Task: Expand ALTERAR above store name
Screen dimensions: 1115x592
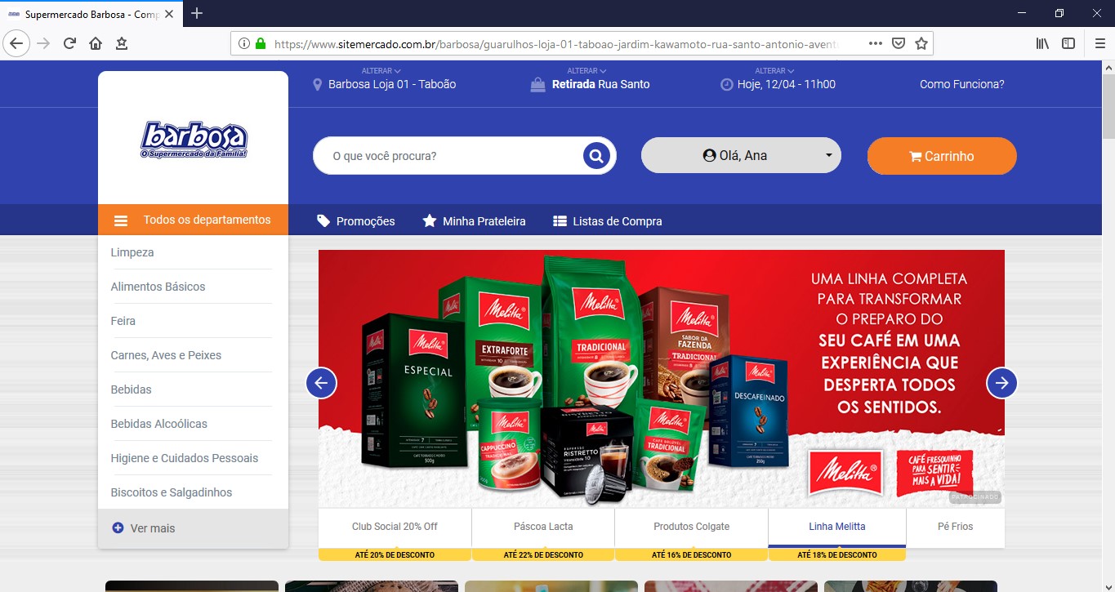Action: click(381, 71)
